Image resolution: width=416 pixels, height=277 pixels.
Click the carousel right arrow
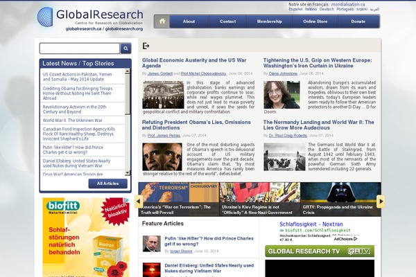pyautogui.click(x=381, y=202)
